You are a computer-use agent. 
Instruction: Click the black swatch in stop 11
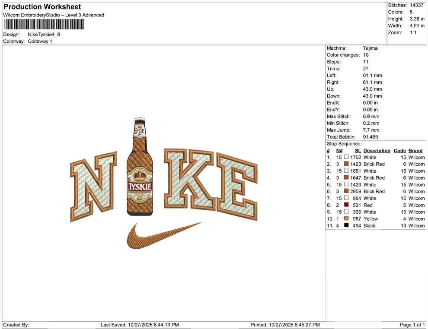pyautogui.click(x=346, y=225)
